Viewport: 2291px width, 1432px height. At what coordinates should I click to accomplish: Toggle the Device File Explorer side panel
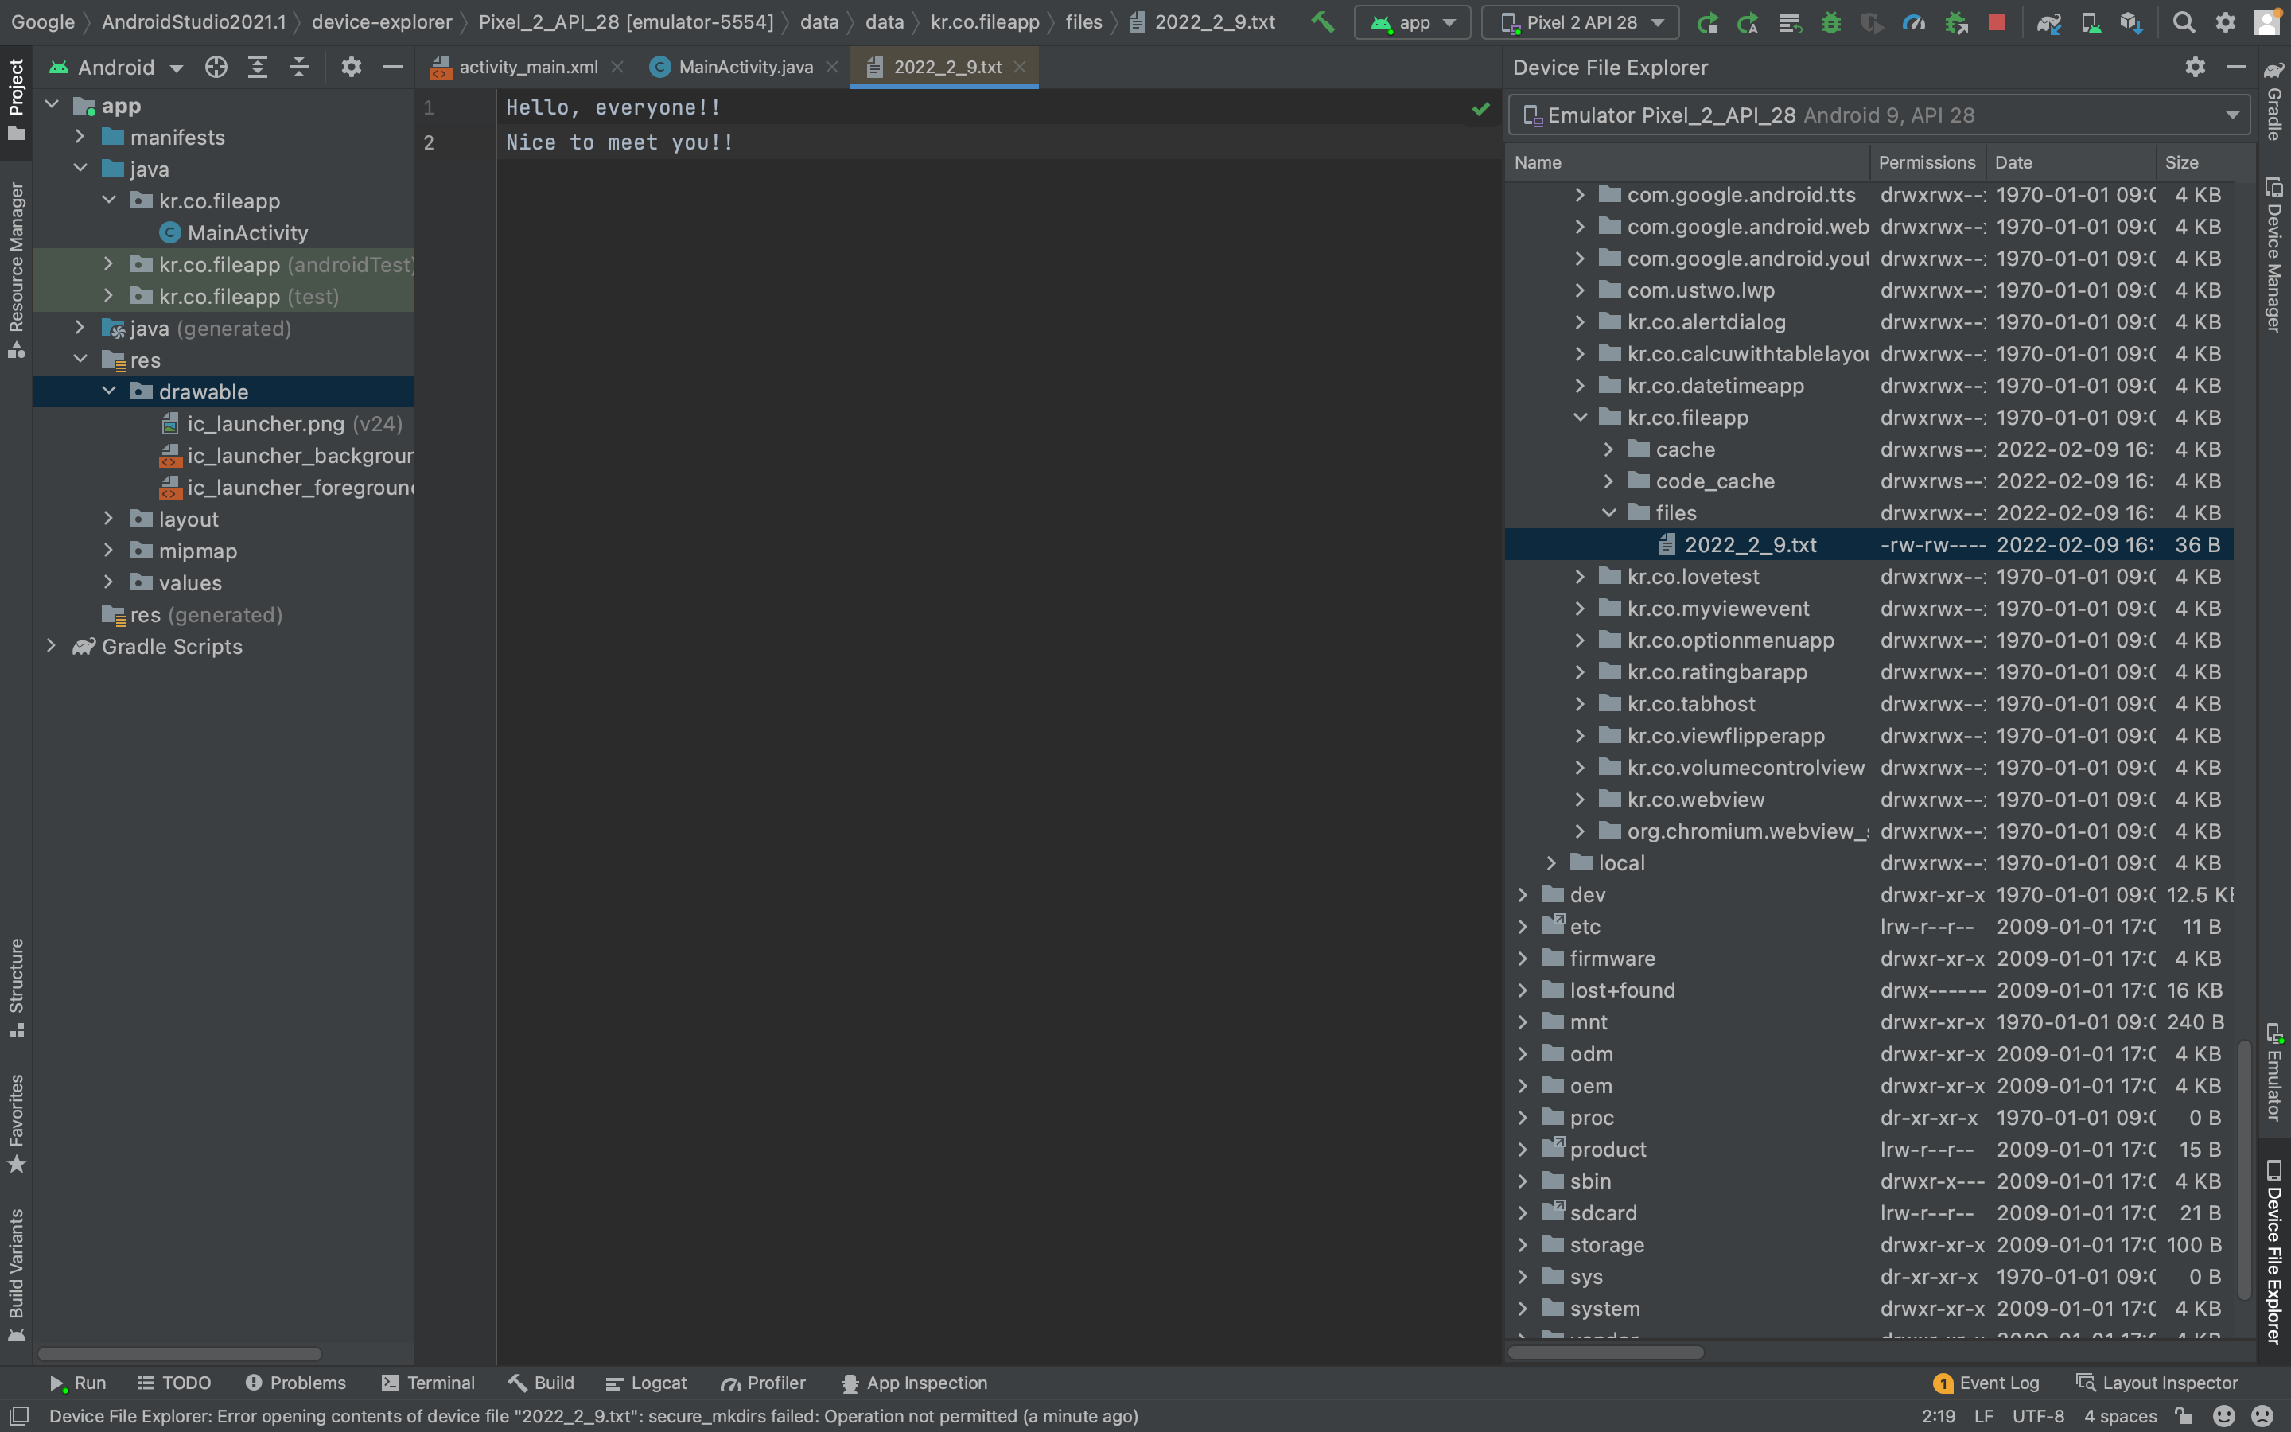(2273, 1250)
